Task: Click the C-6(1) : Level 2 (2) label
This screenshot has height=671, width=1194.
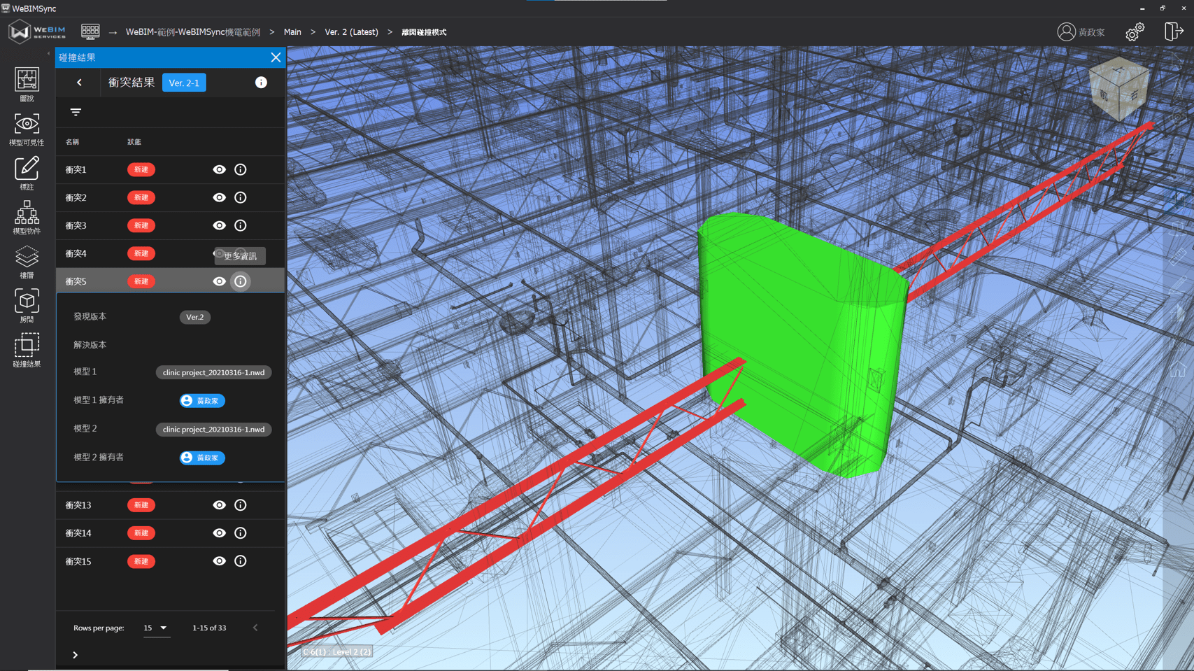Action: pos(336,651)
